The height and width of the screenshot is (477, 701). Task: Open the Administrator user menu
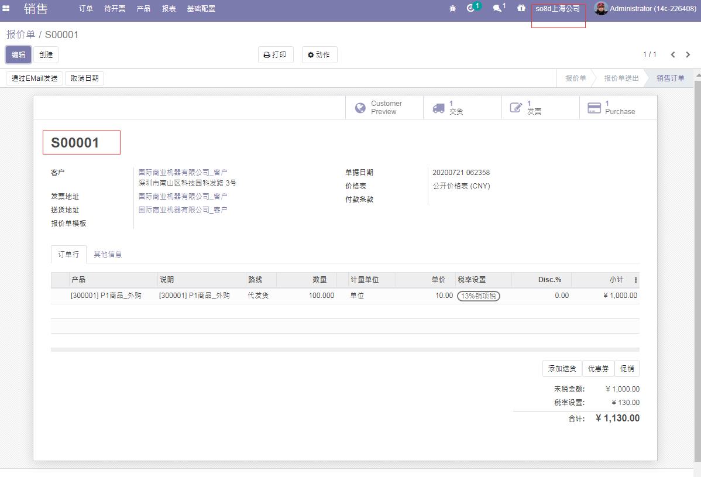[645, 9]
